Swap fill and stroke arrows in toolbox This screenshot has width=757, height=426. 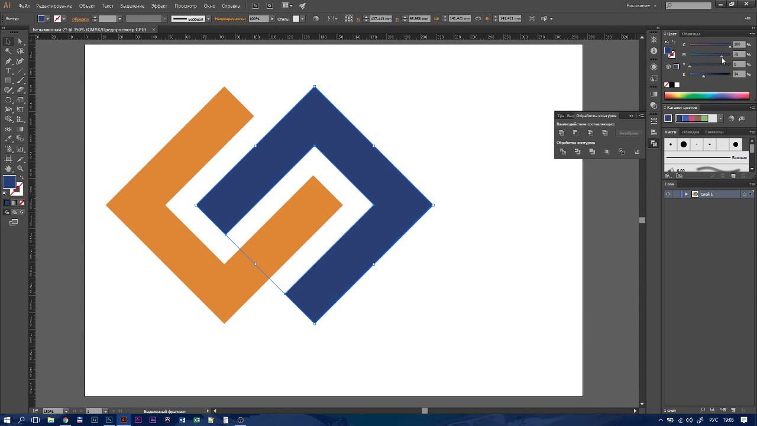click(x=21, y=178)
